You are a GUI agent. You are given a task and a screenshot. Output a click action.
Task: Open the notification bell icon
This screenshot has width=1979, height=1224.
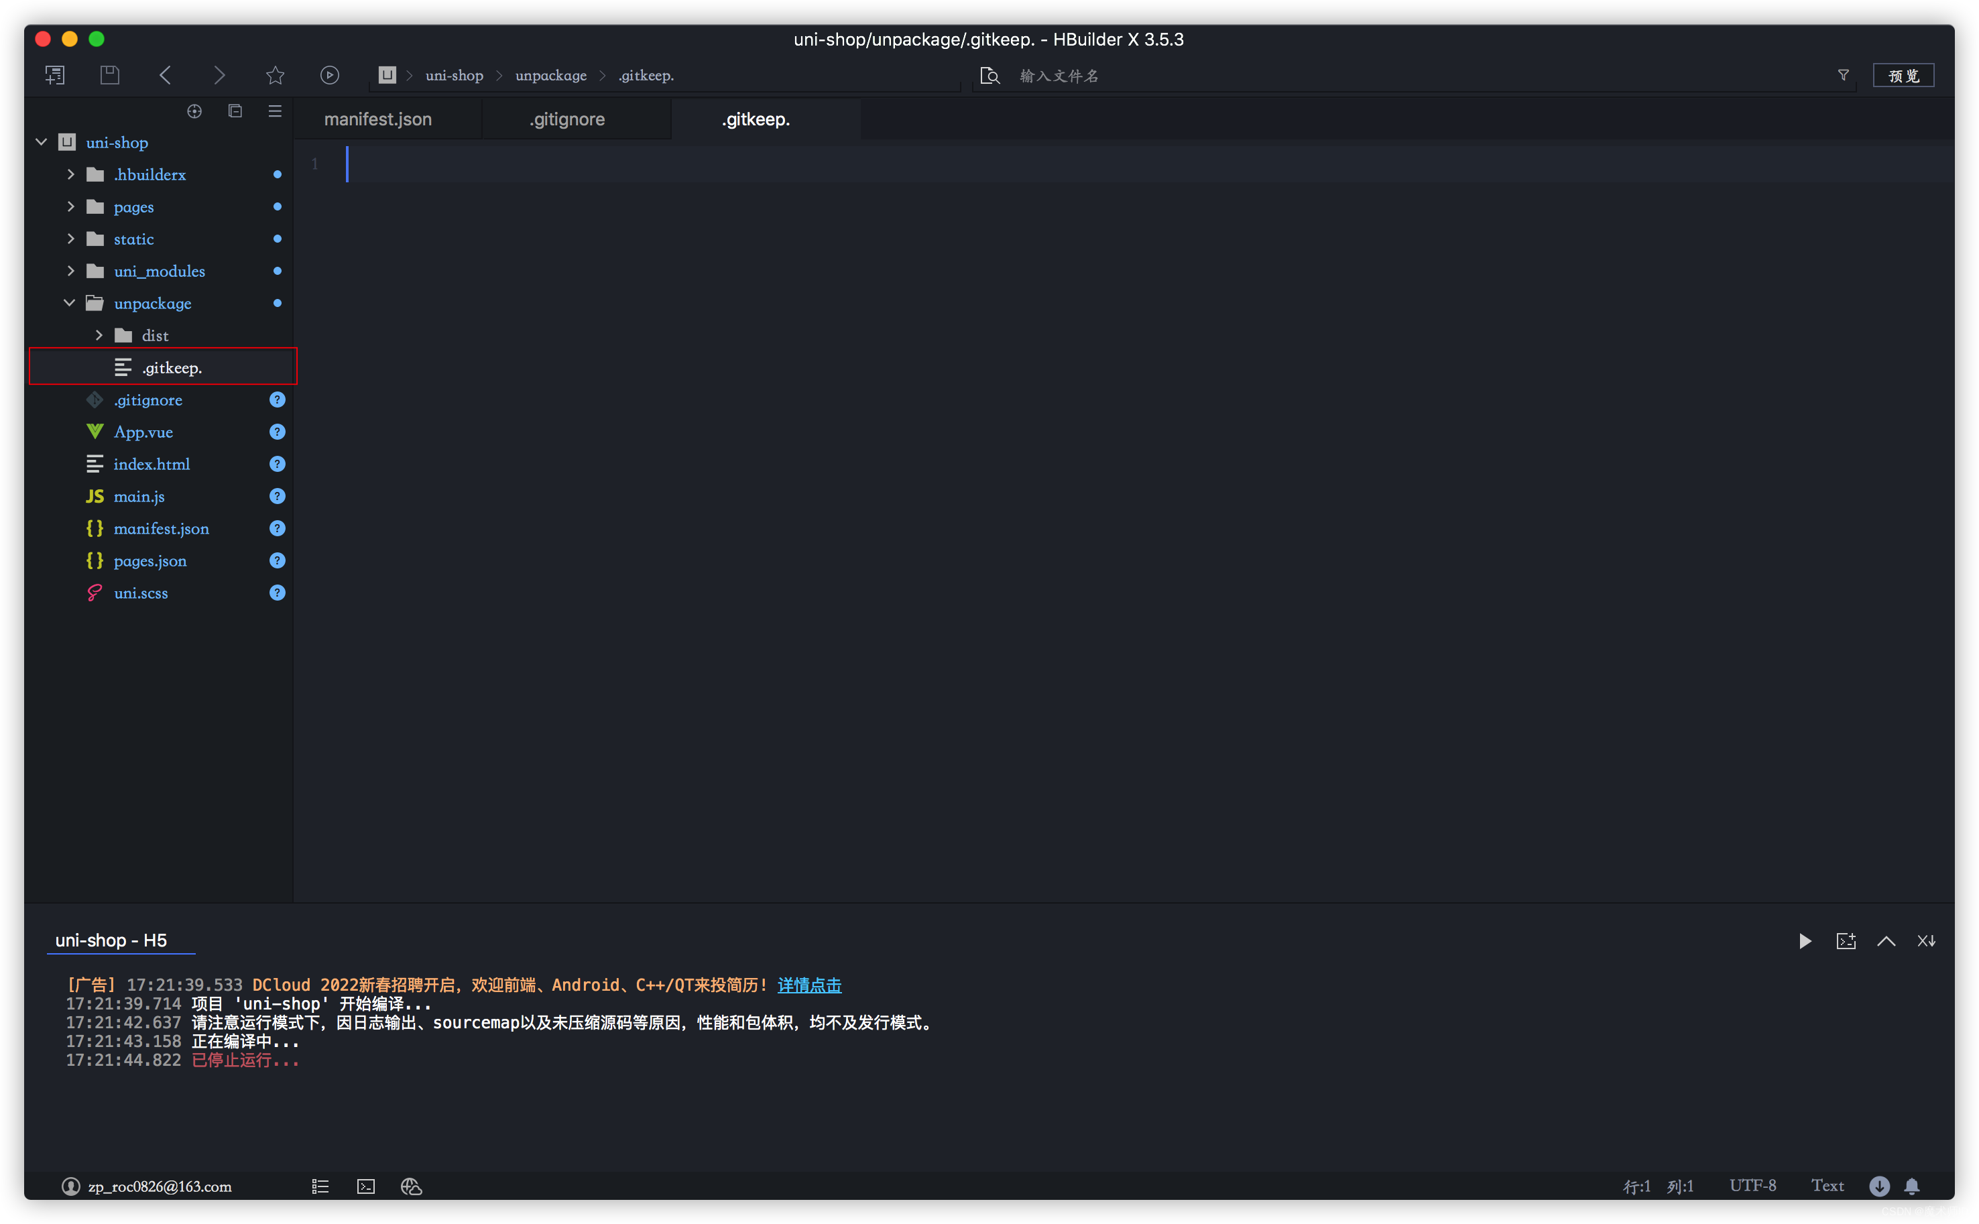pos(1912,1186)
